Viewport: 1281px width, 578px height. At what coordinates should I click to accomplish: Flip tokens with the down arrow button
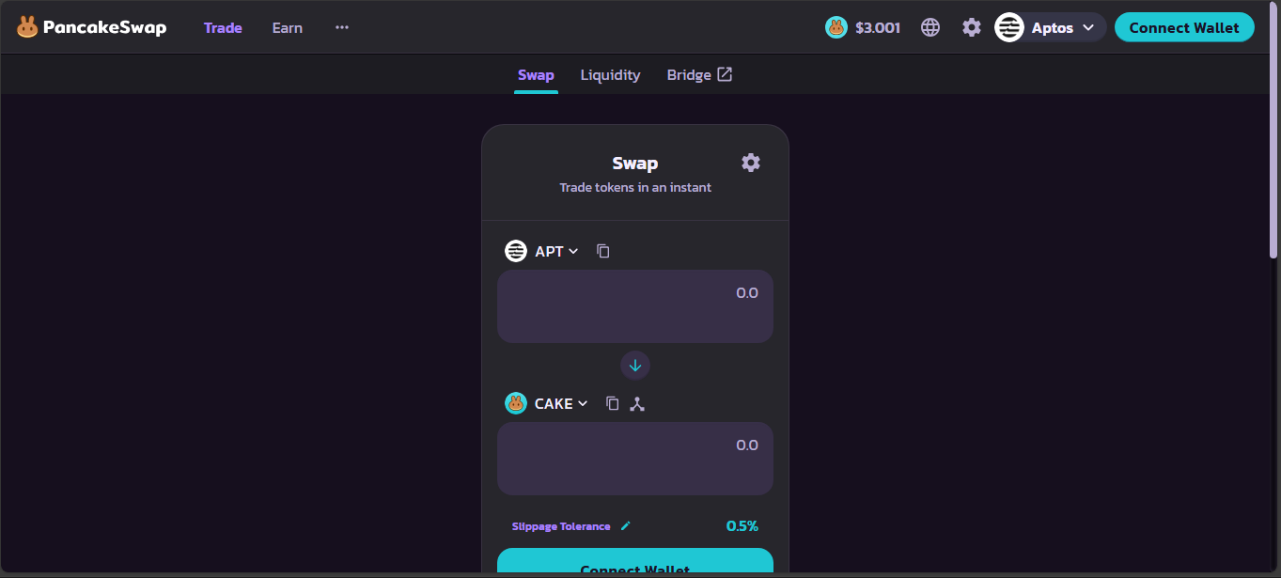[x=635, y=366]
